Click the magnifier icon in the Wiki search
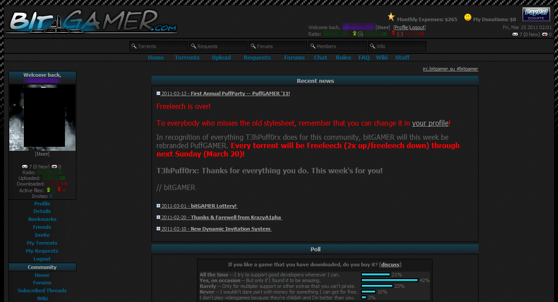558x302 pixels. pyautogui.click(x=372, y=46)
